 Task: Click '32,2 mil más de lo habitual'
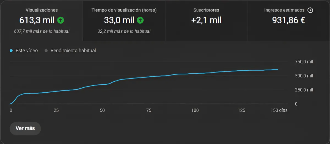124,31
